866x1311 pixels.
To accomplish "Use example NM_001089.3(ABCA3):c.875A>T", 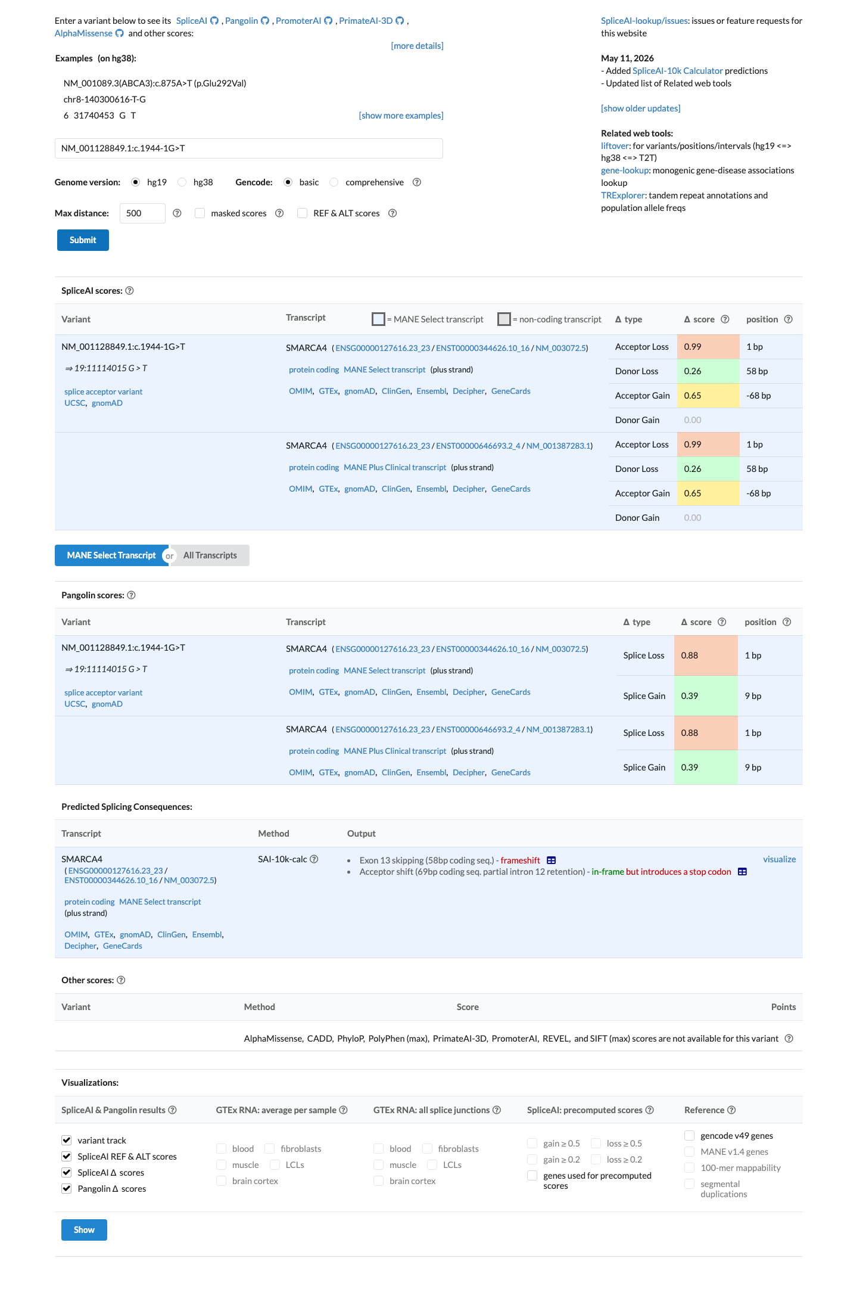I will pos(155,83).
